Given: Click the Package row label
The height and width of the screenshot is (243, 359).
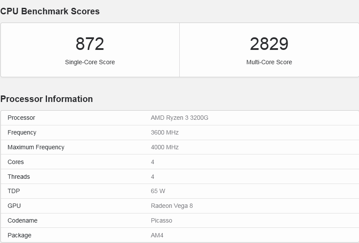Looking at the screenshot, I should coord(20,235).
